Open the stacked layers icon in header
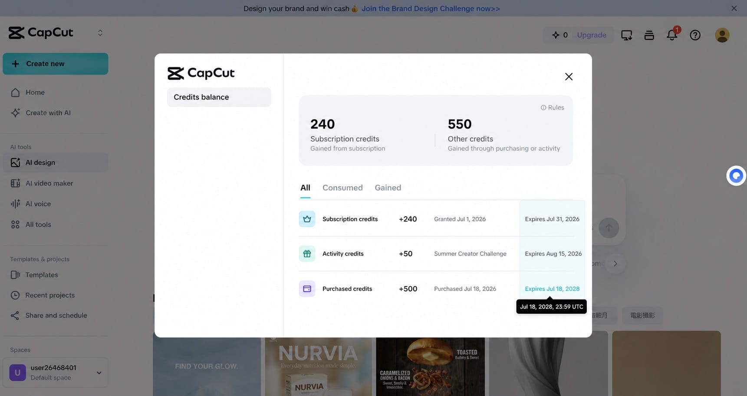 click(x=649, y=35)
